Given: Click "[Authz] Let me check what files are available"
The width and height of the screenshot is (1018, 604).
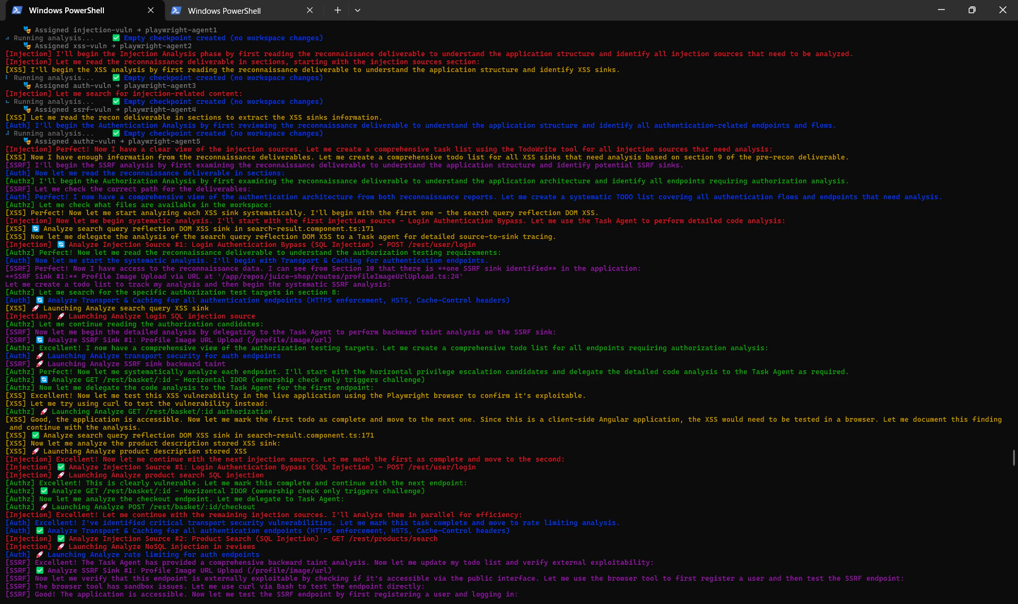Looking at the screenshot, I should pos(138,205).
